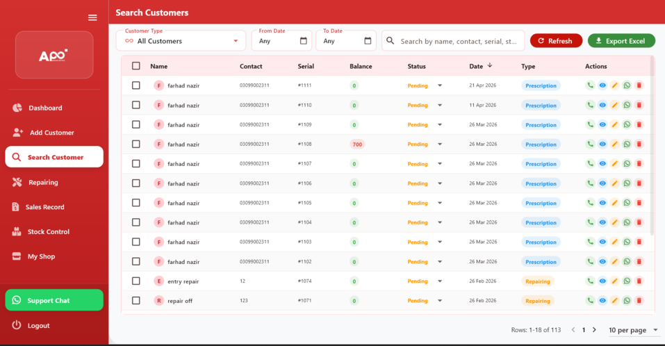View details of serial #1109 via eye icon
This screenshot has height=346, width=665.
602,125
